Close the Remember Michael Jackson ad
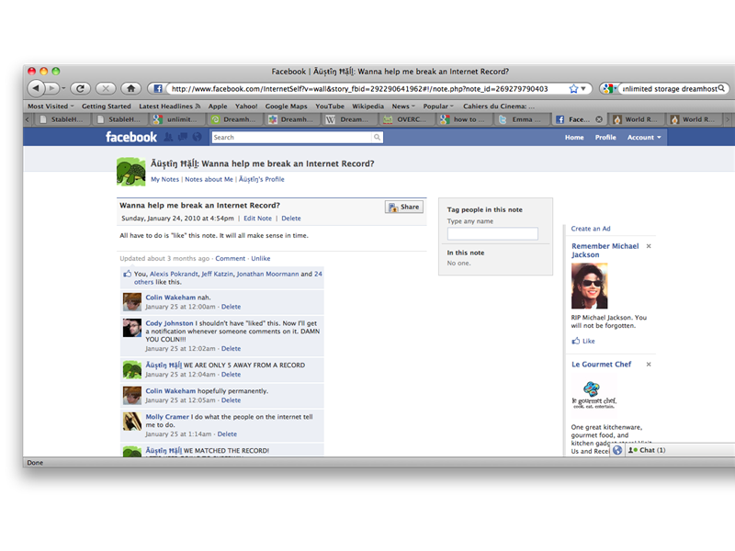This screenshot has height=551, width=735. [x=649, y=246]
